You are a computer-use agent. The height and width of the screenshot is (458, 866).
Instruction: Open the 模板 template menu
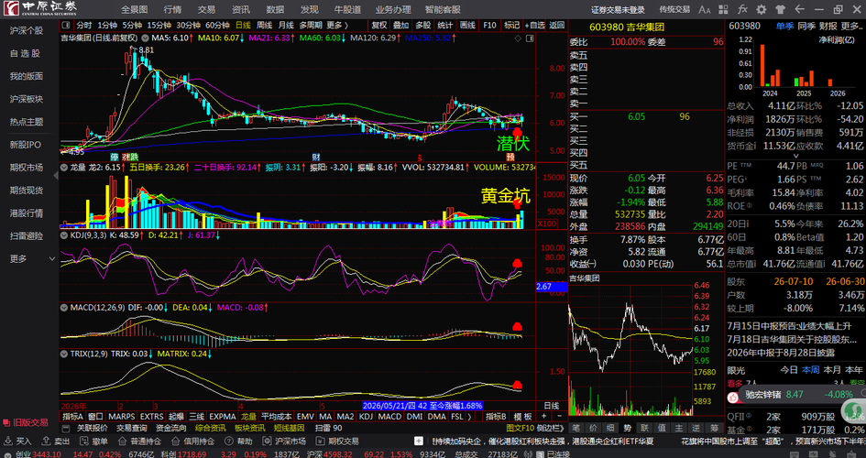click(522, 417)
